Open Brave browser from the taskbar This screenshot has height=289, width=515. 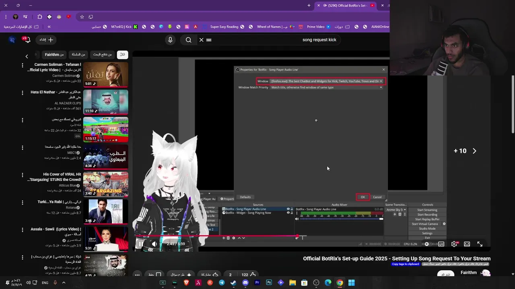[x=186, y=283]
